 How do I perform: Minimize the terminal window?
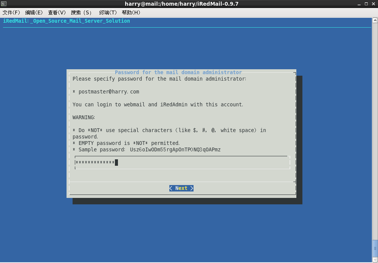pyautogui.click(x=359, y=4)
